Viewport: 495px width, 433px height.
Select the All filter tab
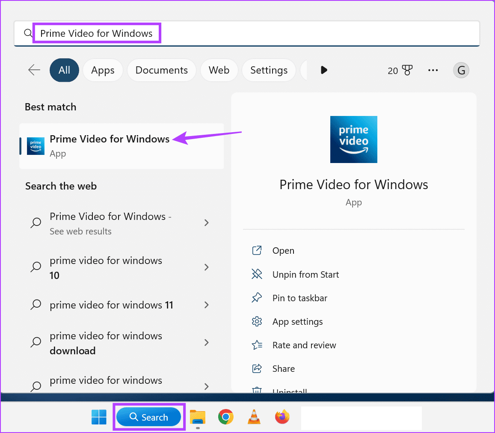tap(65, 70)
